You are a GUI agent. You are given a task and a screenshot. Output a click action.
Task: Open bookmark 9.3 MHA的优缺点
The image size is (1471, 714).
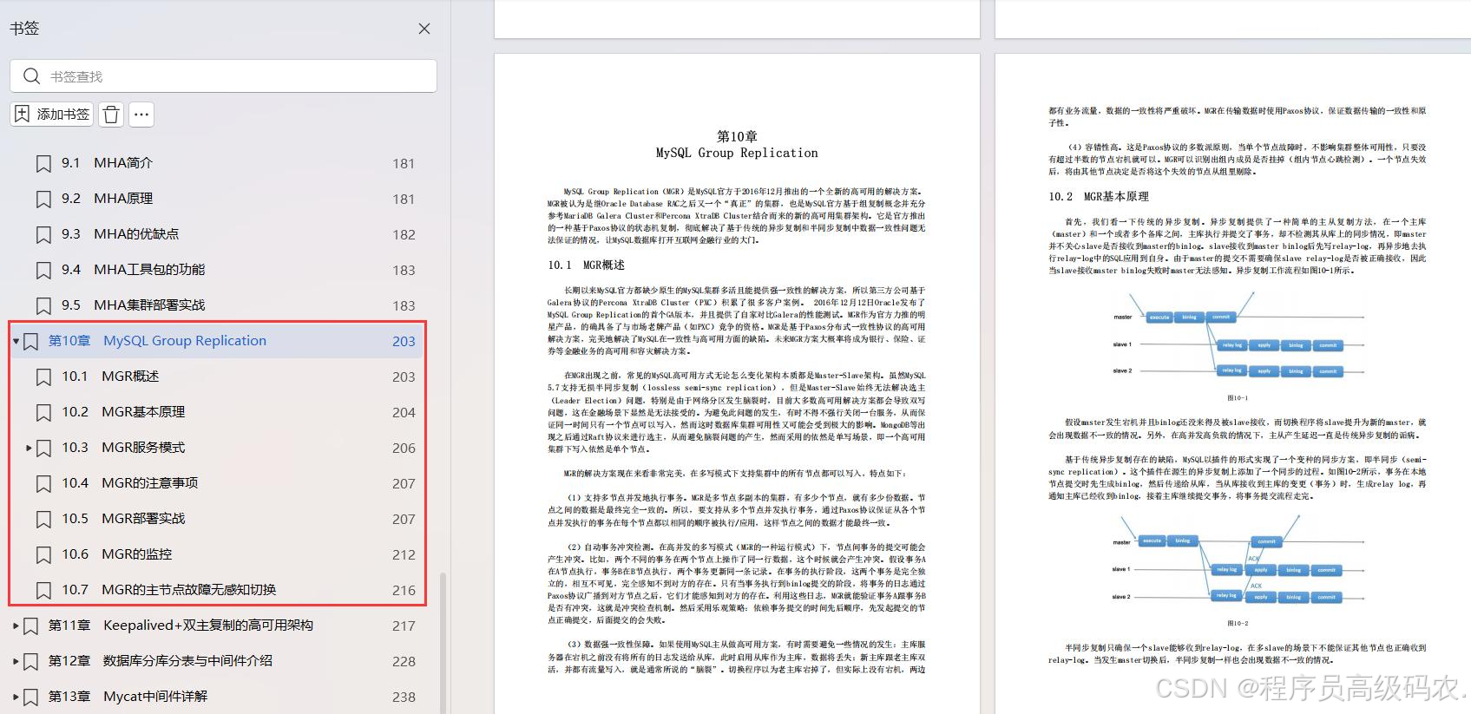point(120,234)
